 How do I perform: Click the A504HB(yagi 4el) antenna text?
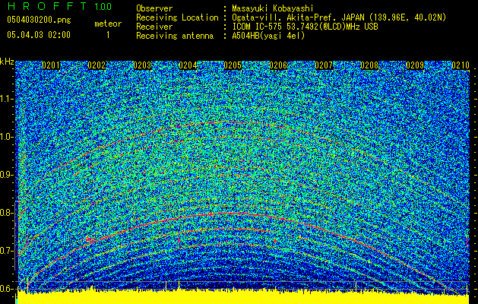(268, 36)
